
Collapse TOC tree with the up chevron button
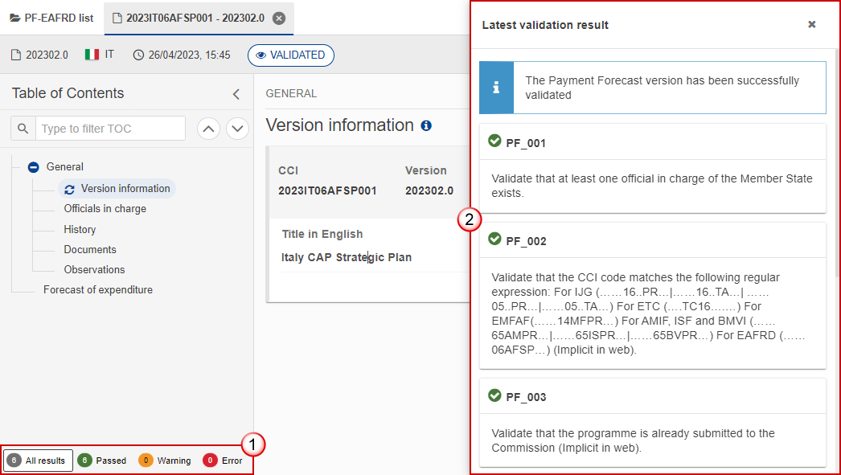click(x=208, y=129)
